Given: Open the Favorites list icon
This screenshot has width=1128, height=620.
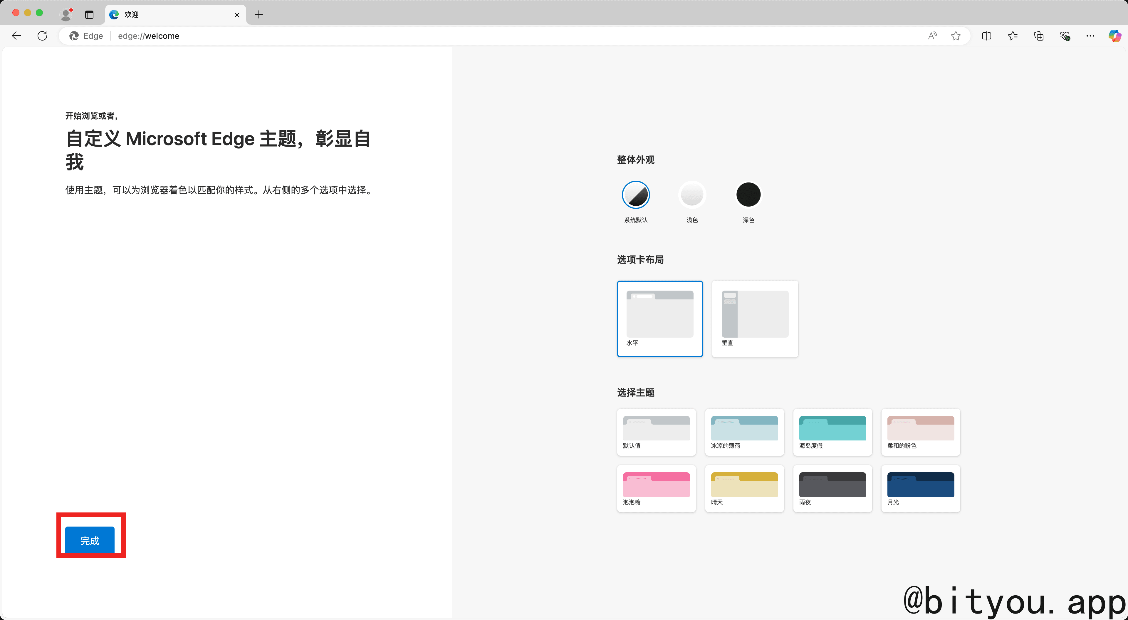Looking at the screenshot, I should [1013, 36].
